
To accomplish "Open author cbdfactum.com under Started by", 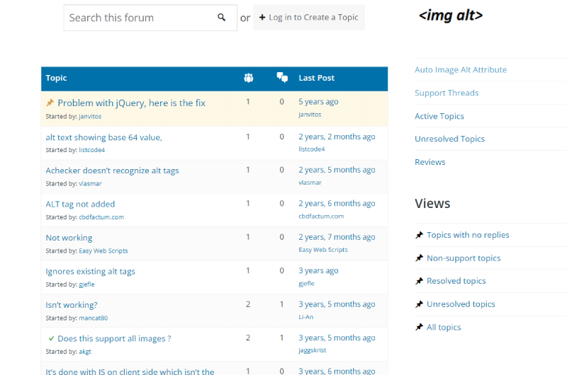I will coord(101,217).
